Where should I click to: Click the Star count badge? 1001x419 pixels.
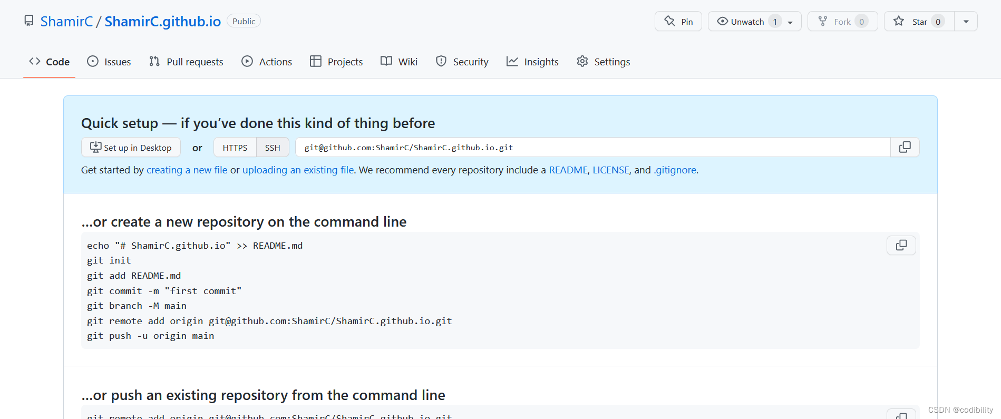pos(938,22)
